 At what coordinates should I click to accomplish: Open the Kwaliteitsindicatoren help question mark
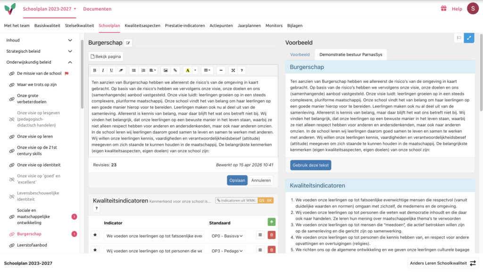[96, 209]
